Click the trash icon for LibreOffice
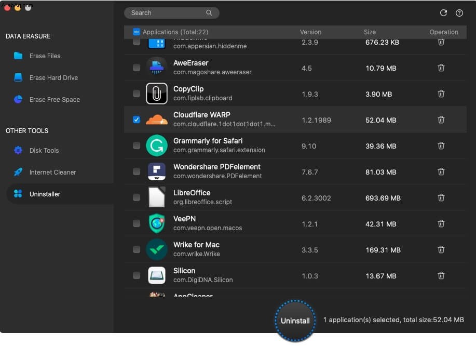476x346 pixels. [441, 197]
